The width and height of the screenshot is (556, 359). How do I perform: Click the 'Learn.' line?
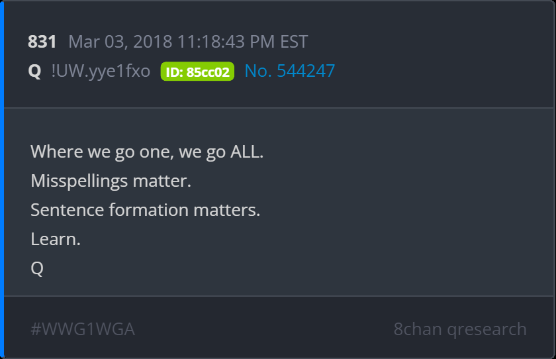pyautogui.click(x=56, y=239)
